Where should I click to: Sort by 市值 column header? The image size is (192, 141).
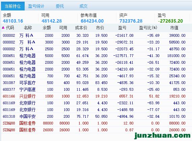point(174,28)
